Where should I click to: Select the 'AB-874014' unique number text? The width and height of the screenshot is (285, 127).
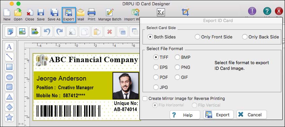point(125,109)
